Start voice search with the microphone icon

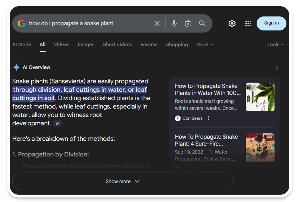174,23
